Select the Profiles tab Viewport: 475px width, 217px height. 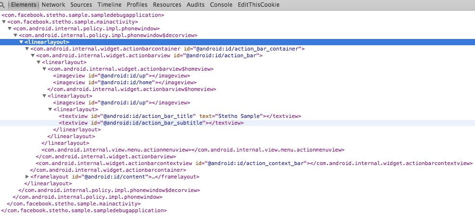pyautogui.click(x=137, y=5)
